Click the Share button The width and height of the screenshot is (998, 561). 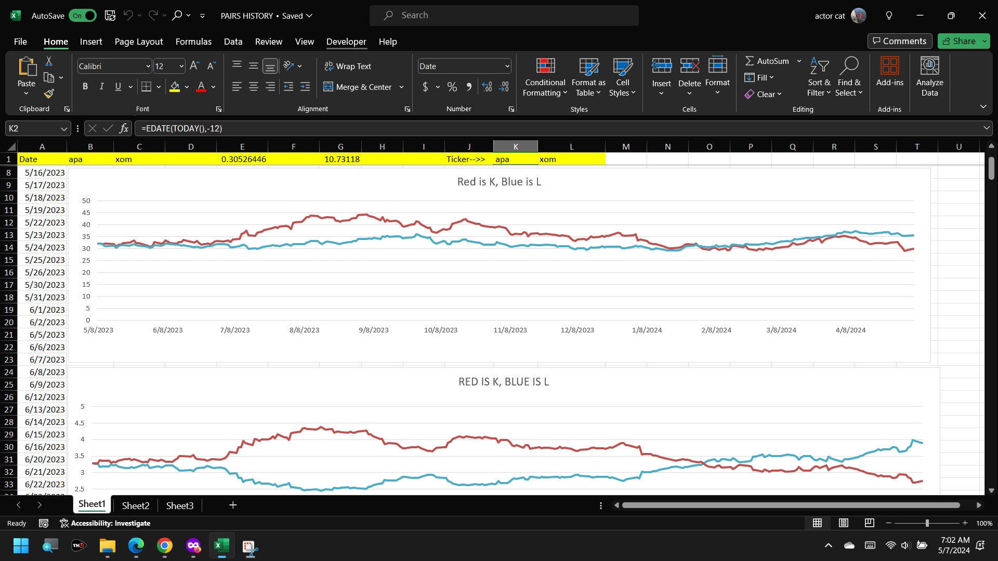tap(962, 41)
